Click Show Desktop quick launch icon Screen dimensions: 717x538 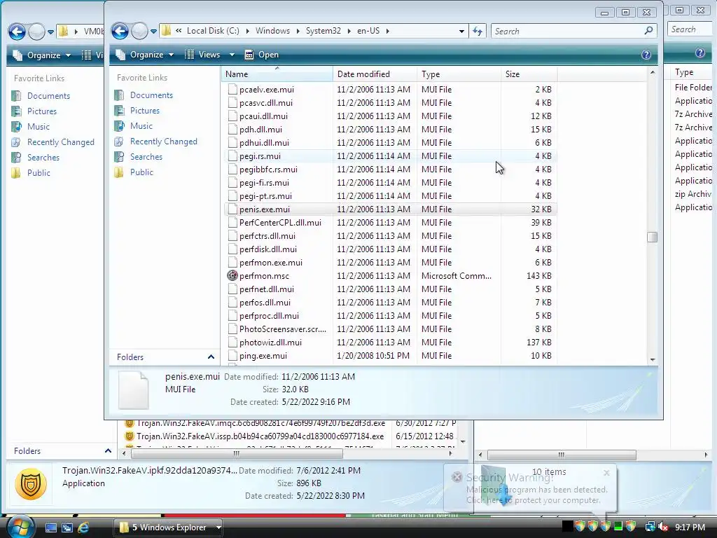tap(50, 527)
